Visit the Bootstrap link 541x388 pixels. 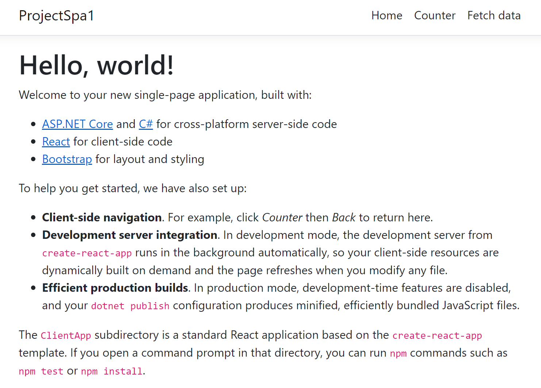[x=67, y=159]
